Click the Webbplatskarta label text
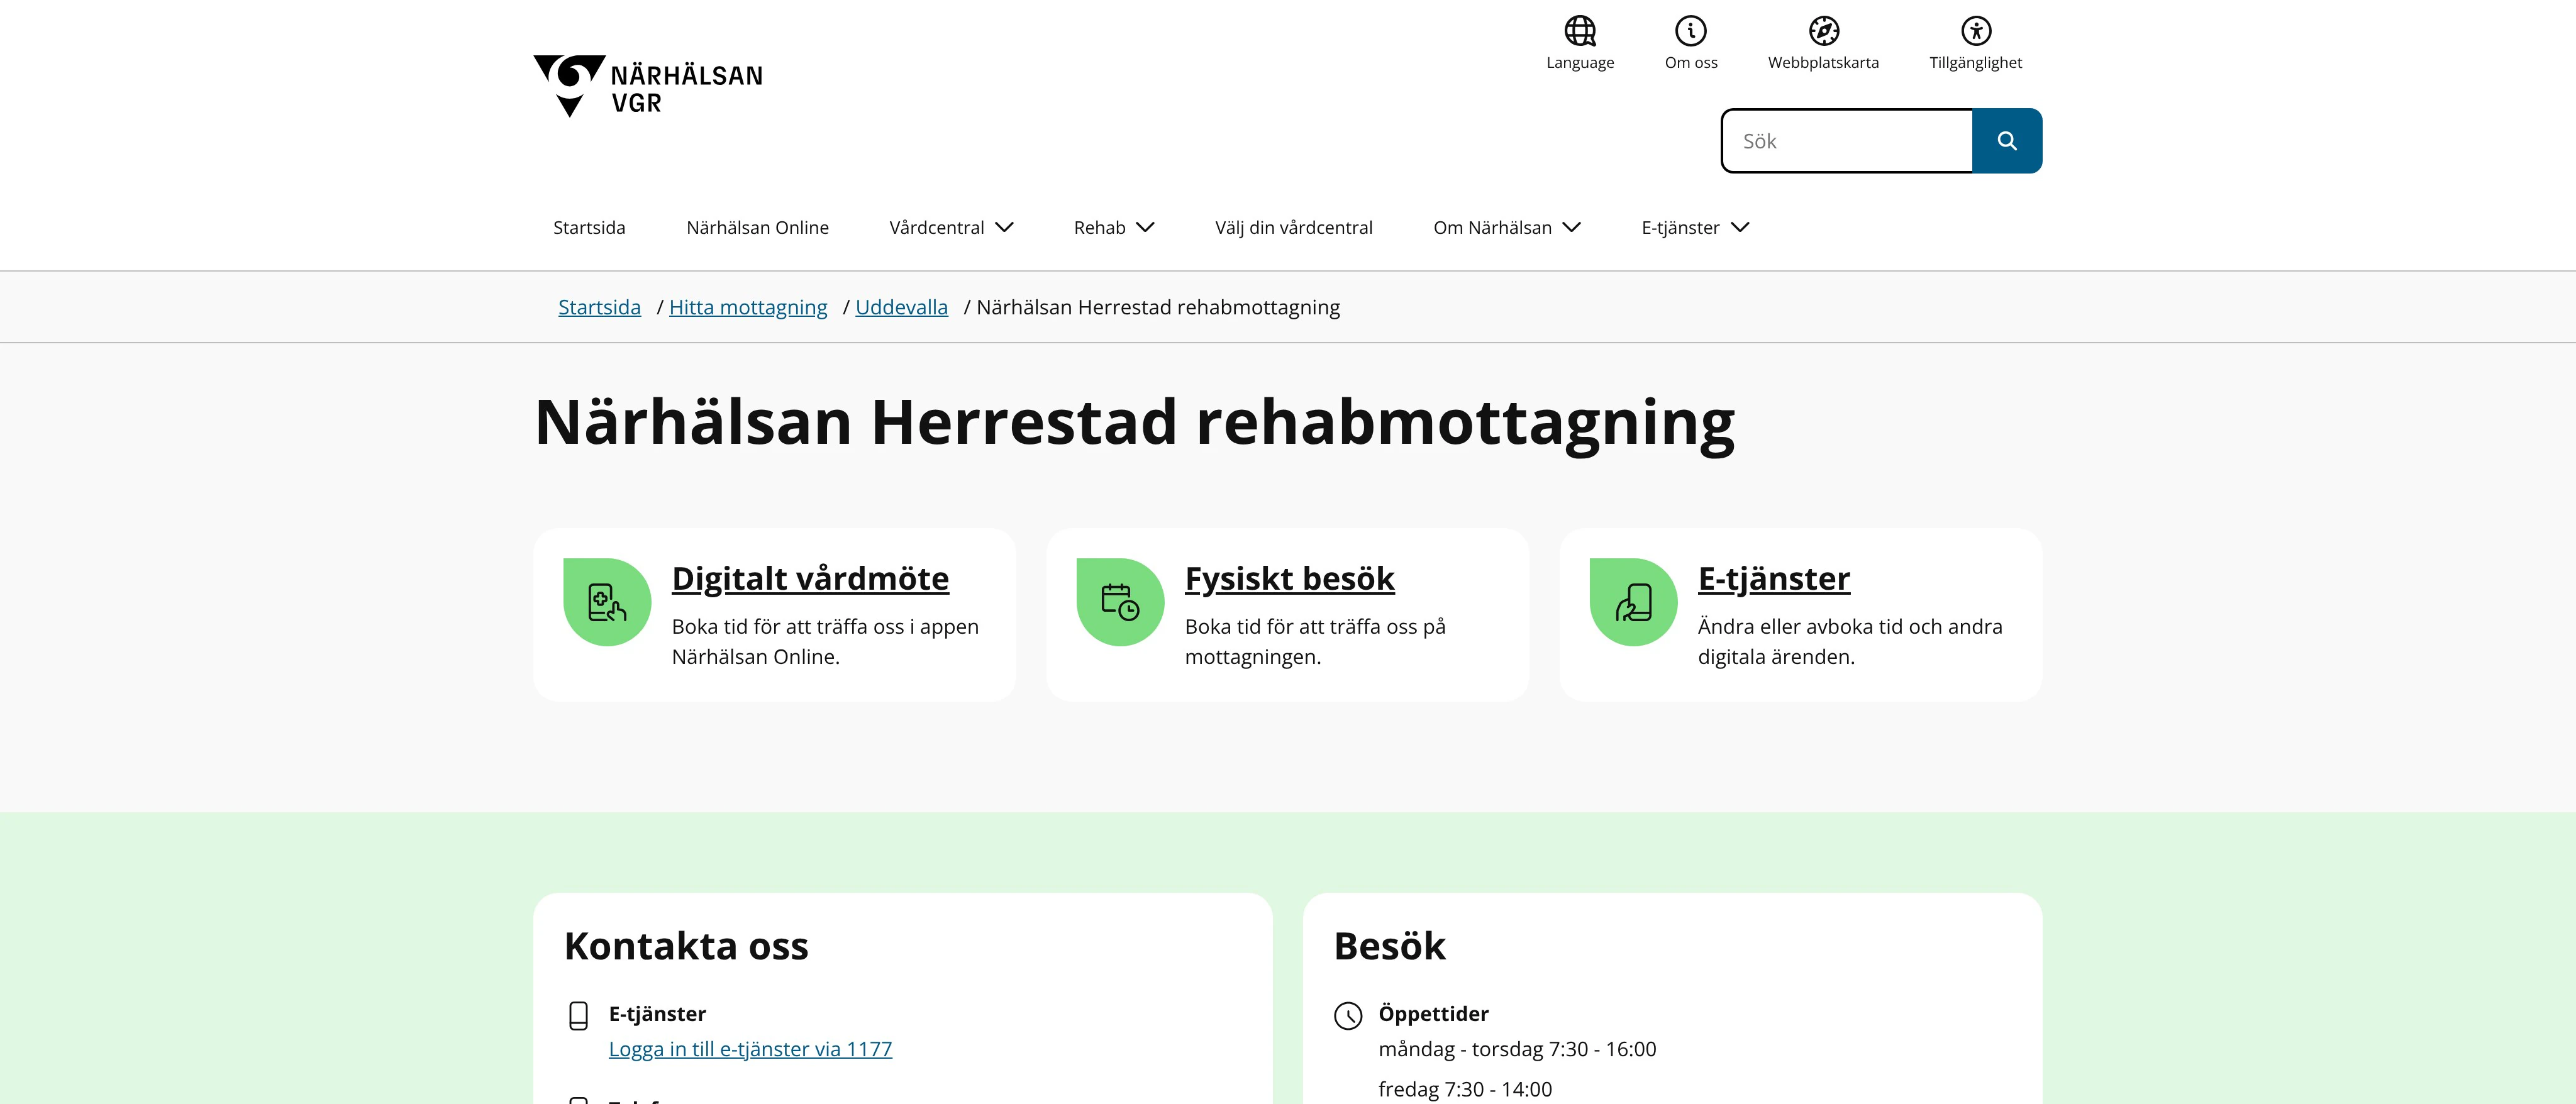The width and height of the screenshot is (2576, 1104). click(1823, 63)
